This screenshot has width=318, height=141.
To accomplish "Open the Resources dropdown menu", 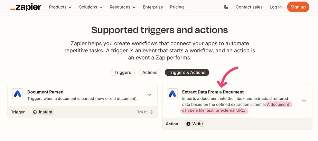I will point(122,7).
